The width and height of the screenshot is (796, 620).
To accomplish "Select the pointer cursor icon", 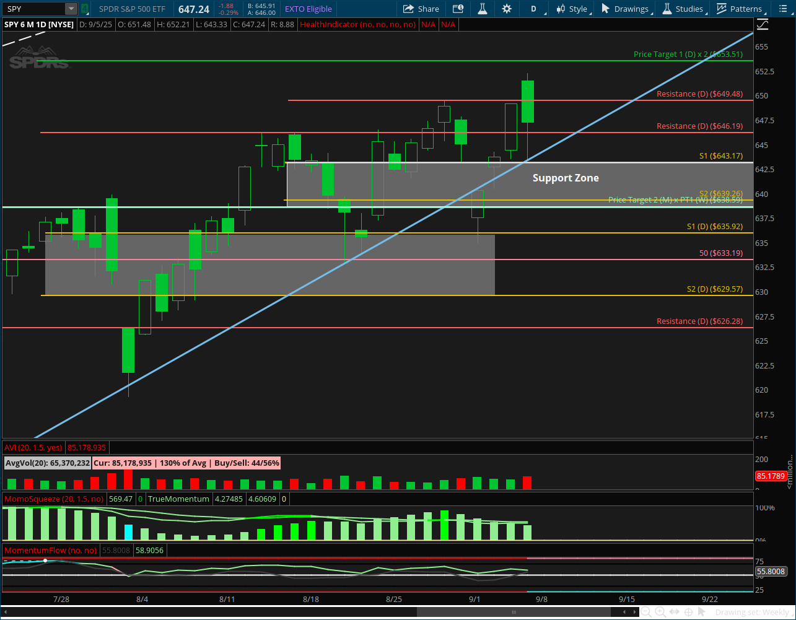I will pyautogui.click(x=701, y=613).
